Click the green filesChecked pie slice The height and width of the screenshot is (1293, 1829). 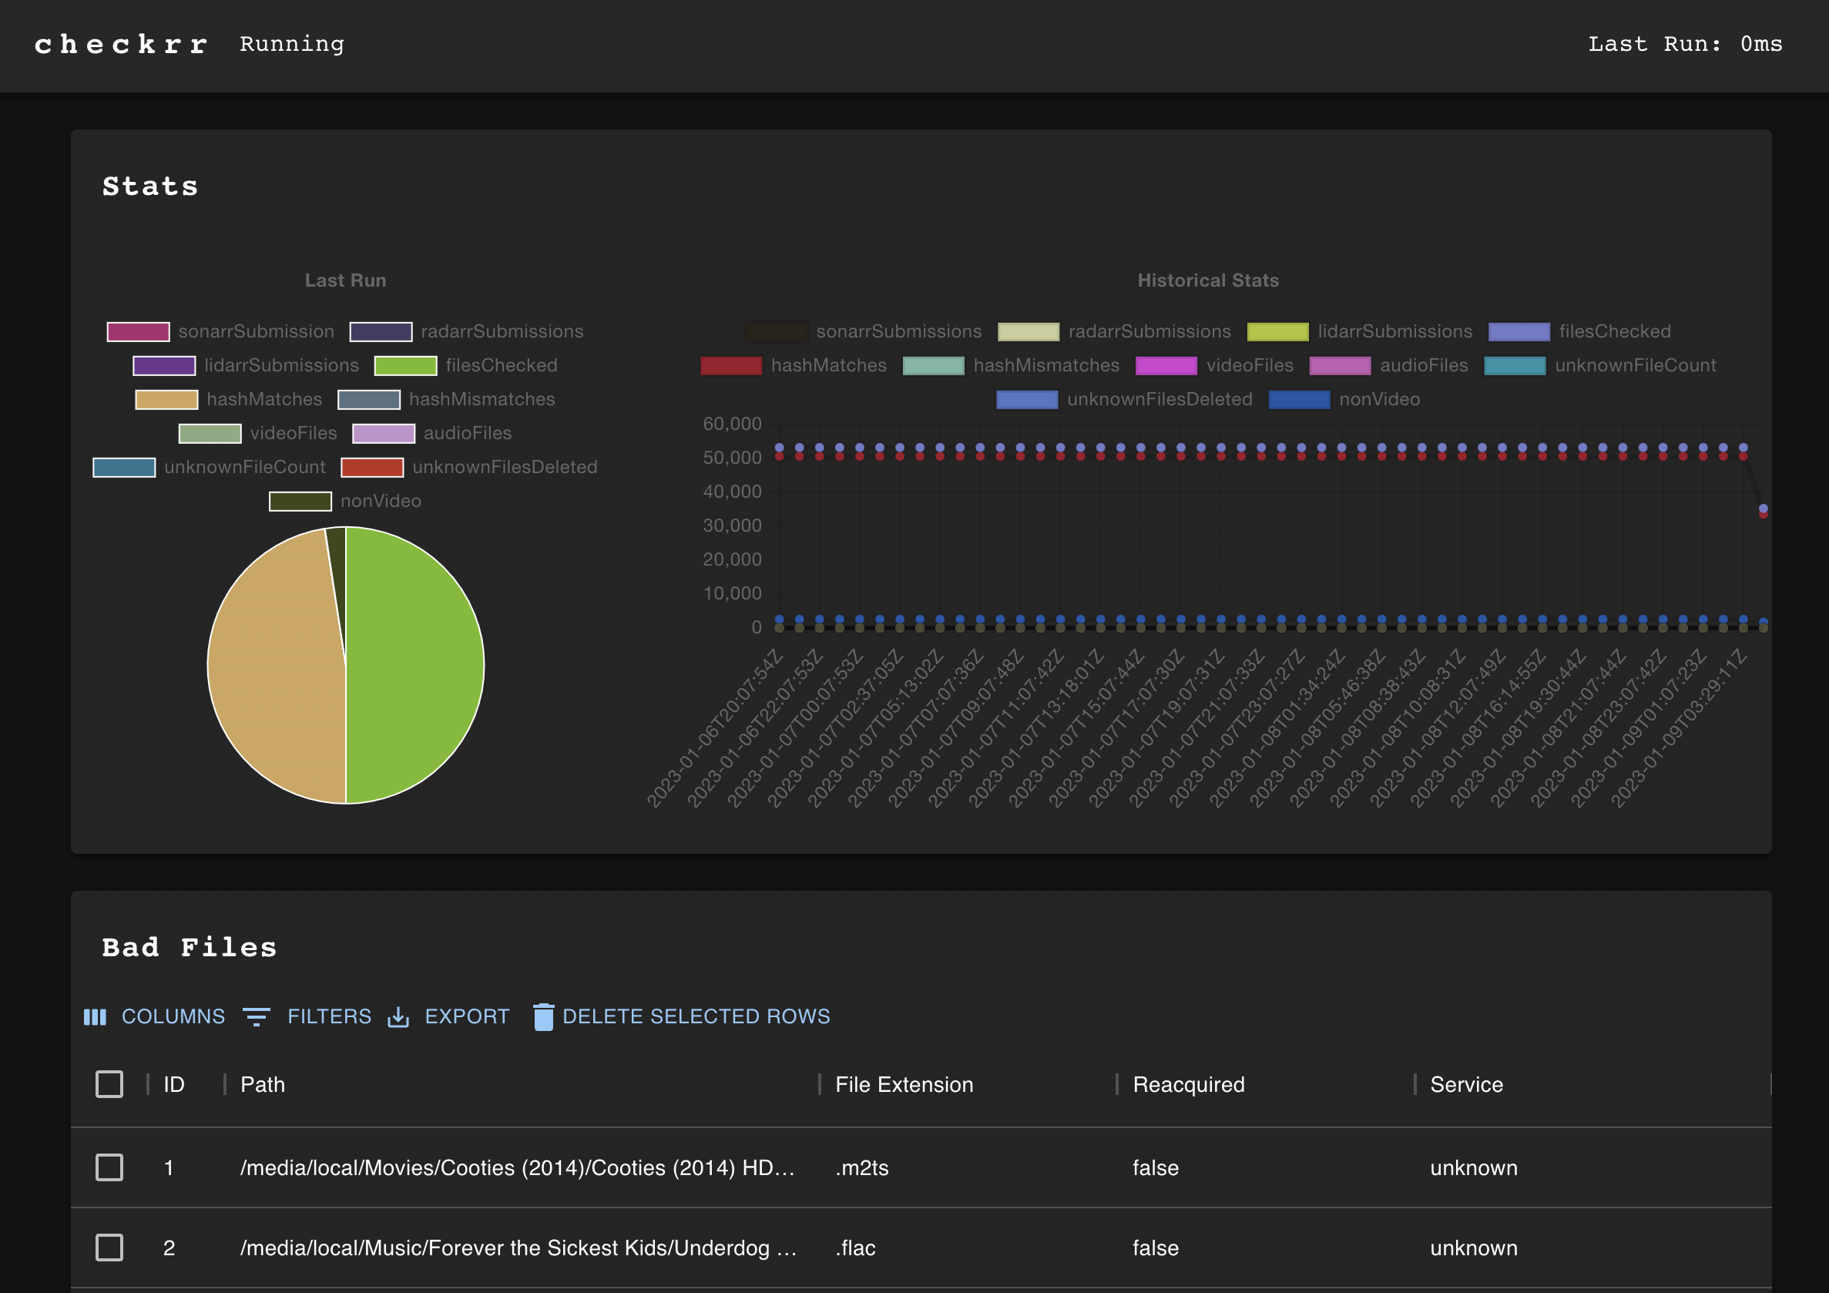point(414,665)
